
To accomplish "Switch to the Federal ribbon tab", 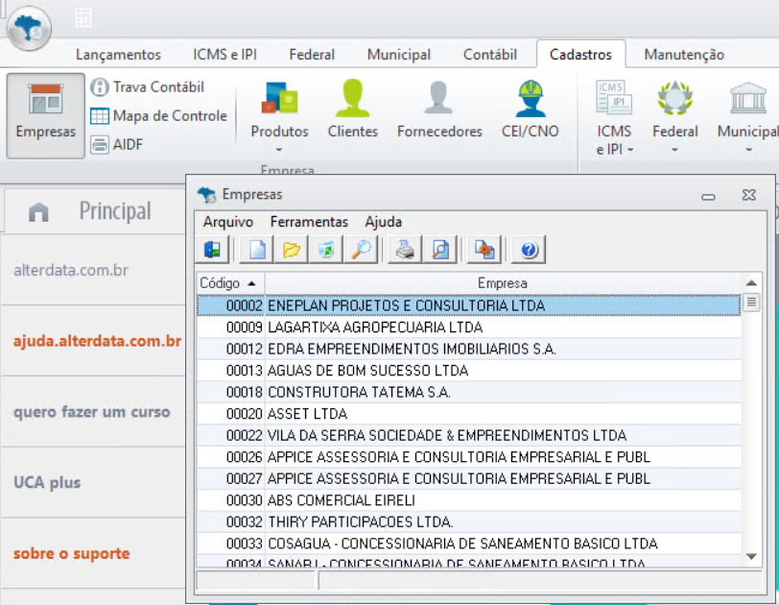I will point(312,55).
